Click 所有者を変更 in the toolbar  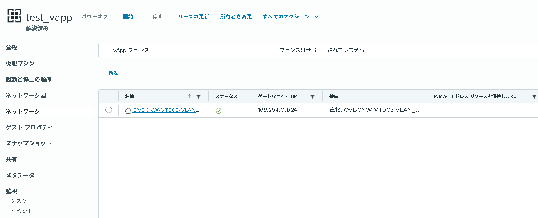coord(236,17)
